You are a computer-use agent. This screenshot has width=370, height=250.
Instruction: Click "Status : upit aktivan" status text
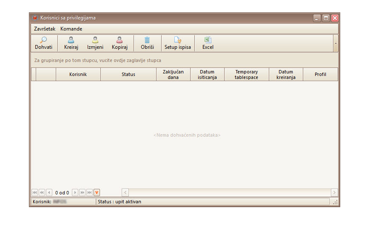pos(120,202)
